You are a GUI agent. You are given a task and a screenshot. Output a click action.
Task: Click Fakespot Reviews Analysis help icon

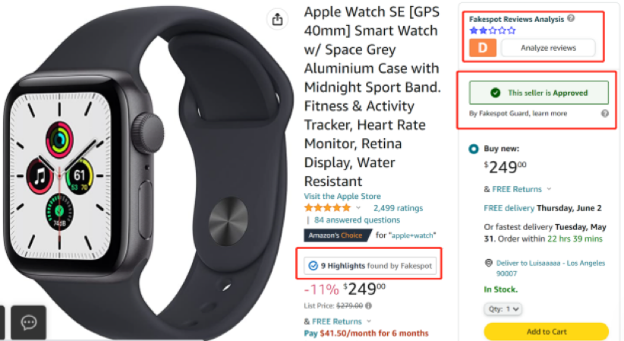(x=571, y=18)
